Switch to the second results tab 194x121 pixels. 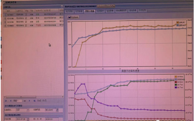[78, 11]
